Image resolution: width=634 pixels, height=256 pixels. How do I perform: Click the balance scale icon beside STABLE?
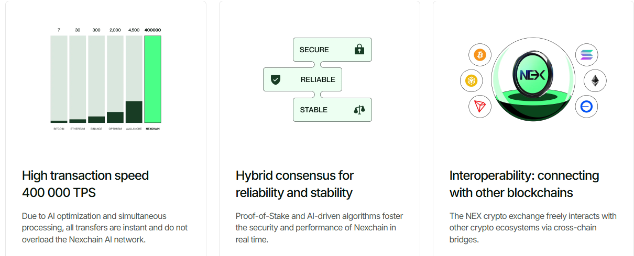click(x=359, y=110)
